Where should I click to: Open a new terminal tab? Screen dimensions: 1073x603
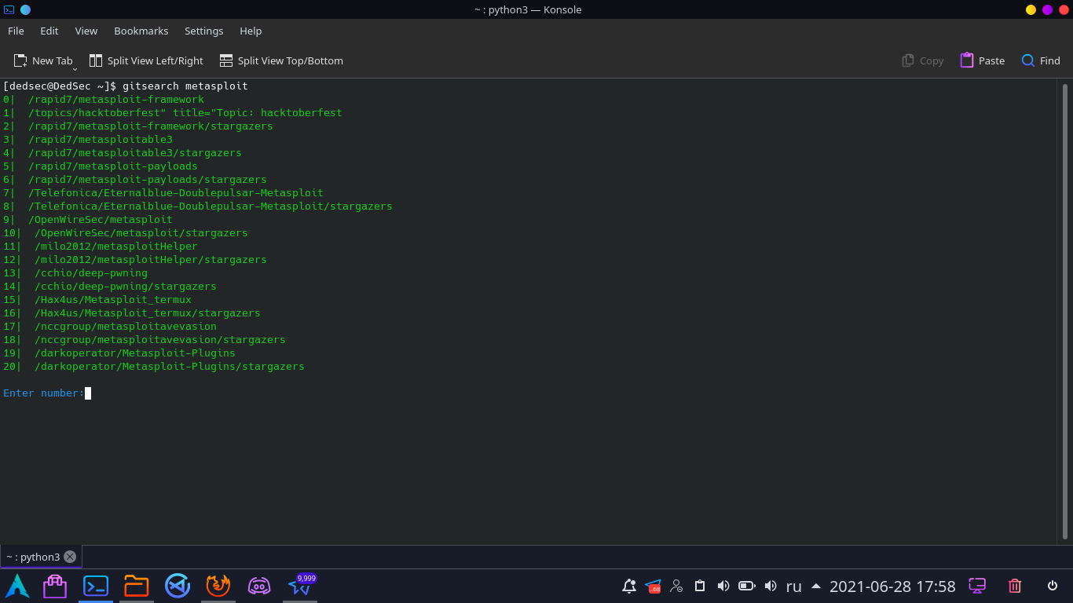43,60
